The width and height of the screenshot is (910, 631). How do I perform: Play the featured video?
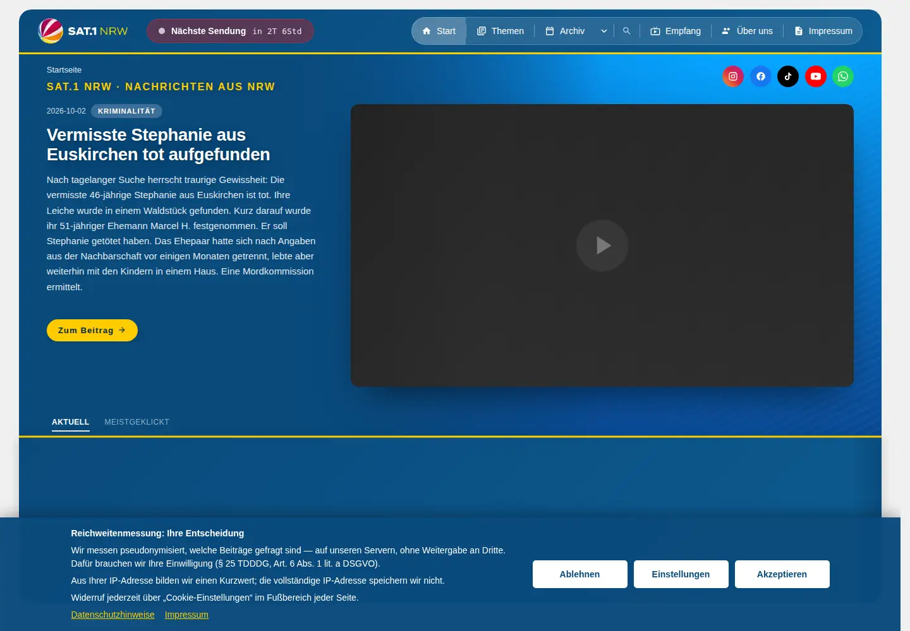coord(602,245)
